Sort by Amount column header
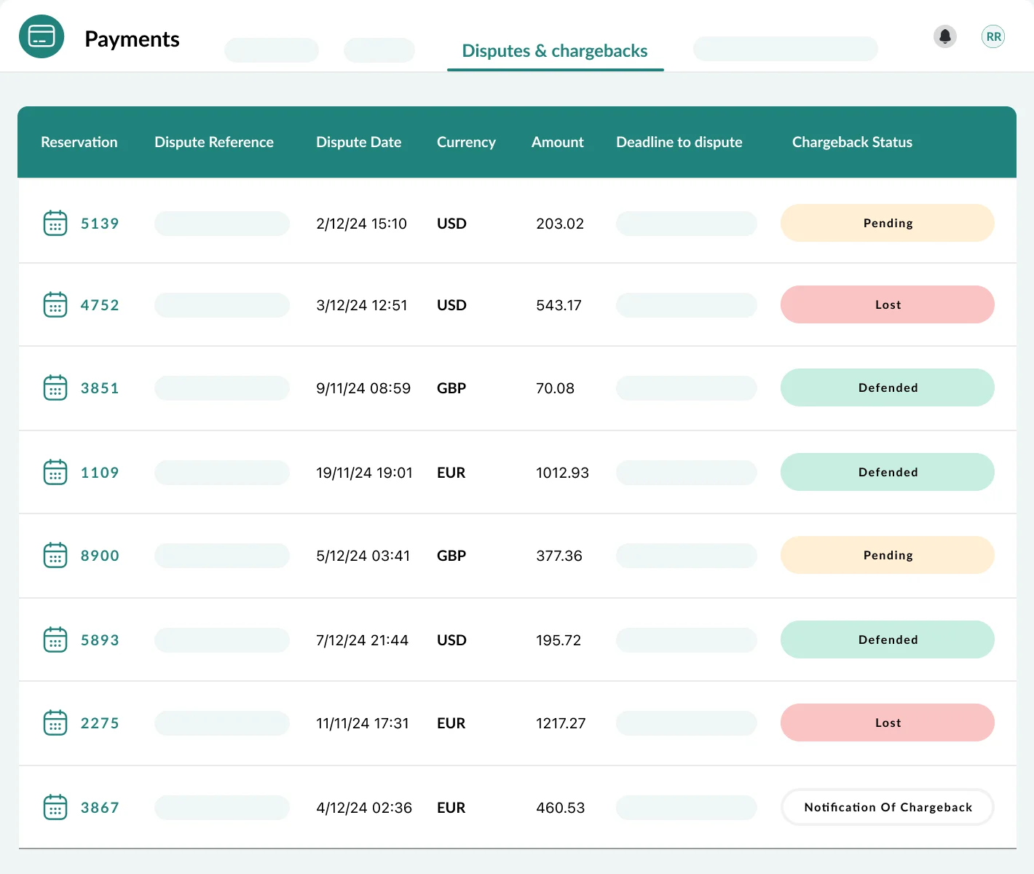This screenshot has width=1034, height=874. (557, 142)
